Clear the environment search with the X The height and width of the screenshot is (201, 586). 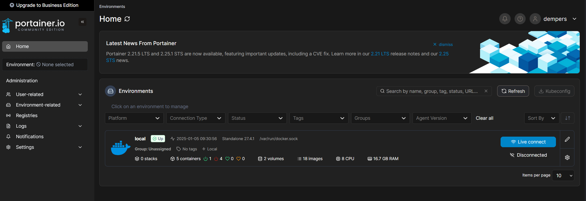pyautogui.click(x=486, y=91)
